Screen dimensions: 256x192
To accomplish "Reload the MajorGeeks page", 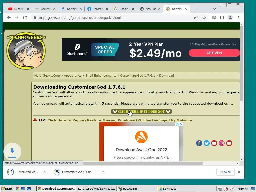I will (25, 18).
